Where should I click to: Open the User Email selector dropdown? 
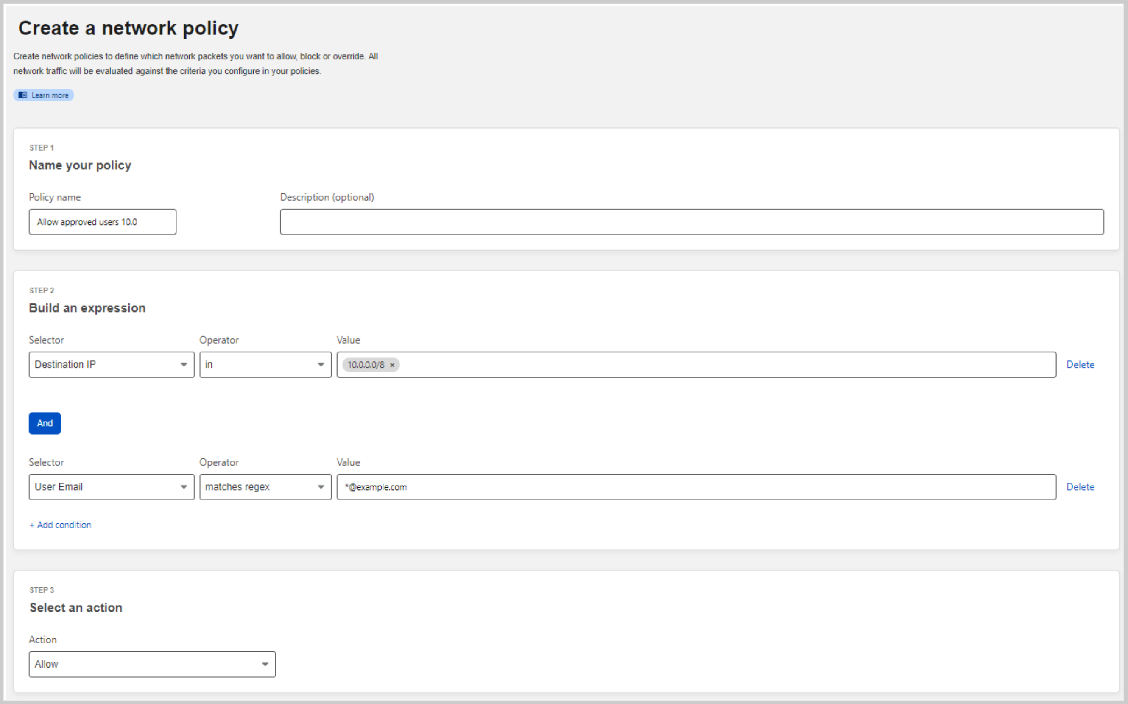[111, 487]
